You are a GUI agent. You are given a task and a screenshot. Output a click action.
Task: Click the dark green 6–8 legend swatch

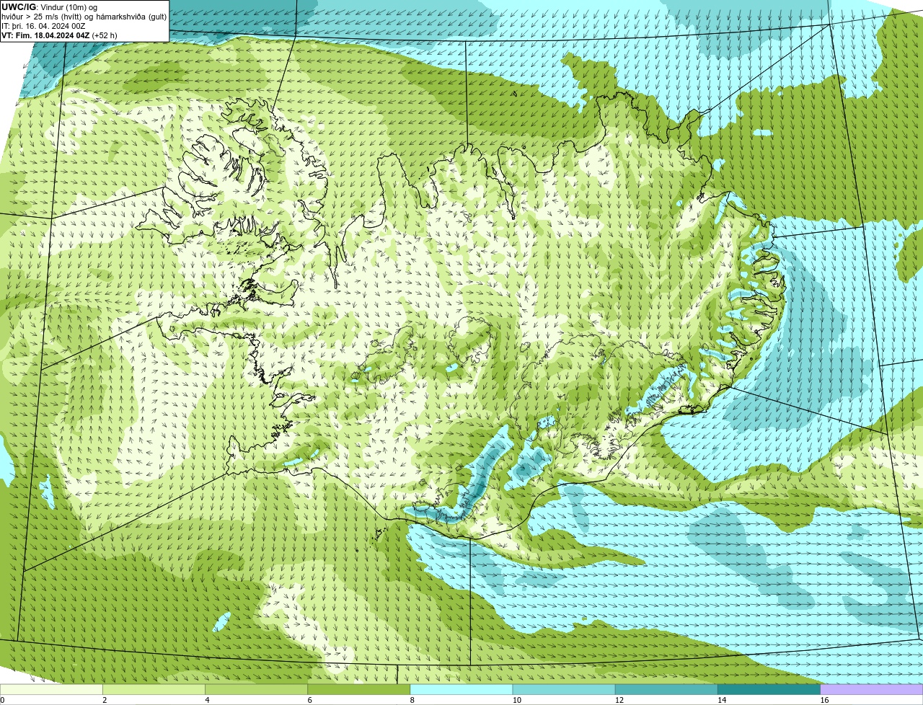point(359,689)
